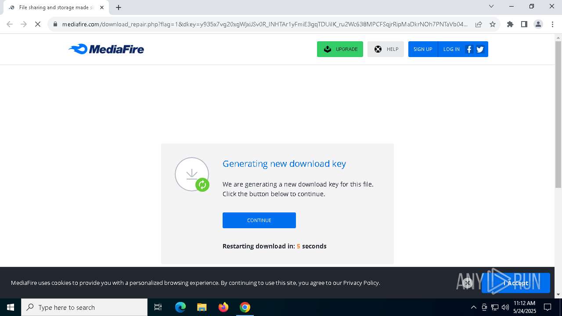
Task: Bookmark this tab with the star
Action: [x=493, y=24]
